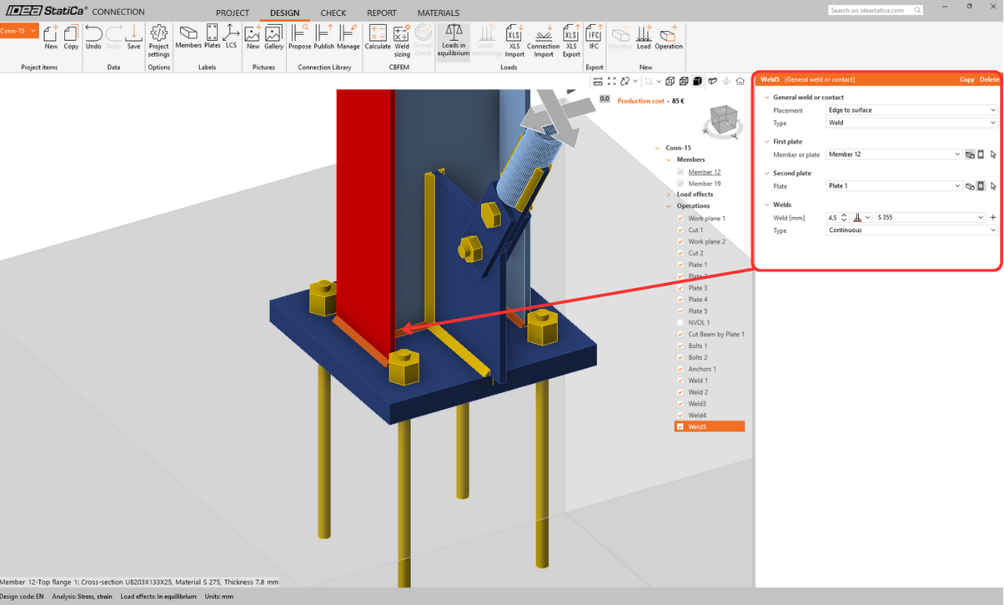Image resolution: width=1004 pixels, height=605 pixels.
Task: Open the MATERIALS tab
Action: [438, 13]
